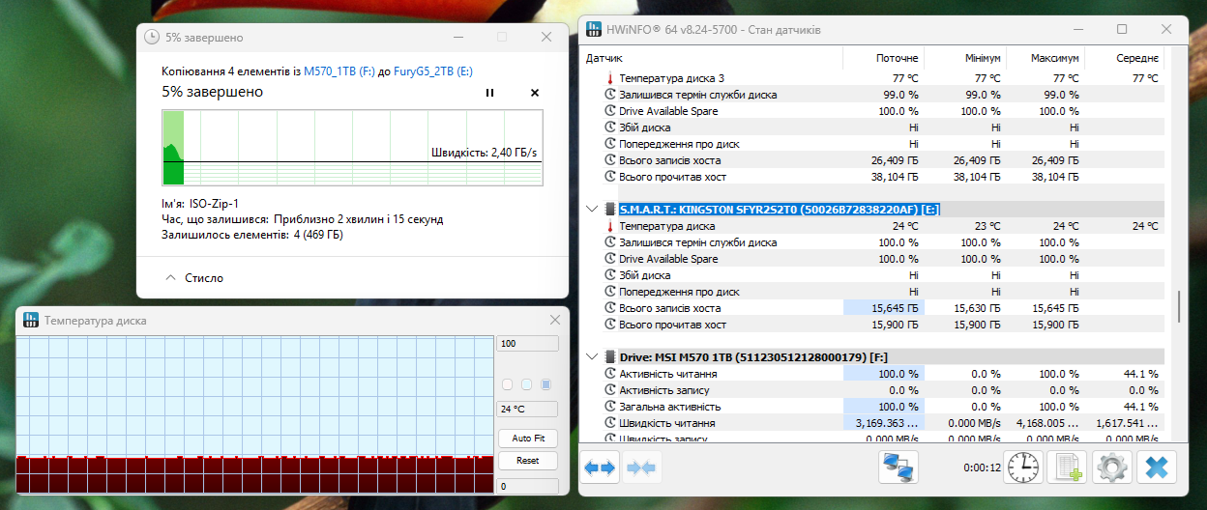Click the clock icon in copy dialog title bar
The height and width of the screenshot is (510, 1207).
152,37
